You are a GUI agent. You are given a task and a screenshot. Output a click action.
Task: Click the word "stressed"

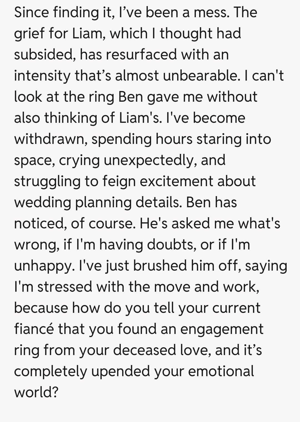click(x=65, y=287)
